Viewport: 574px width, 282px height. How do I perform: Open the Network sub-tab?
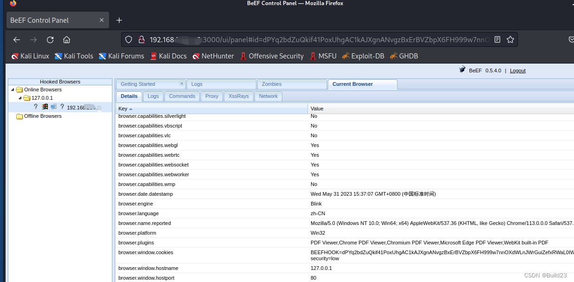(268, 96)
